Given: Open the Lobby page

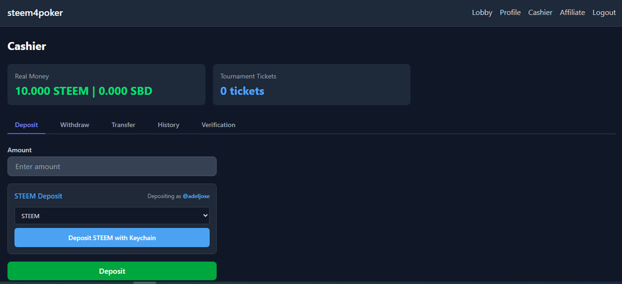Looking at the screenshot, I should 482,12.
